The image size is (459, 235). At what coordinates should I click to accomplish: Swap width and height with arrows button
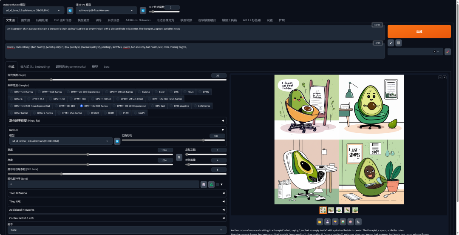click(179, 157)
